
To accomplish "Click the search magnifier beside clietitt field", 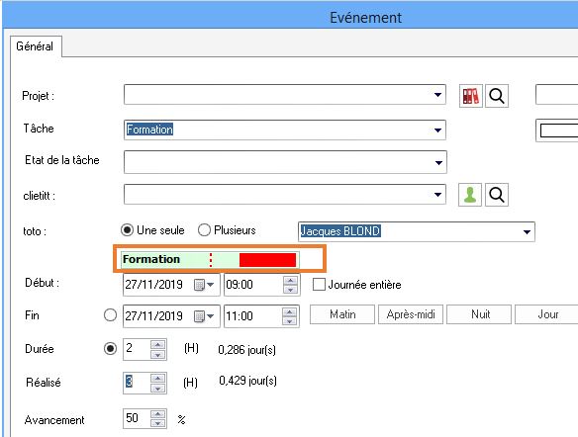I will click(x=497, y=195).
